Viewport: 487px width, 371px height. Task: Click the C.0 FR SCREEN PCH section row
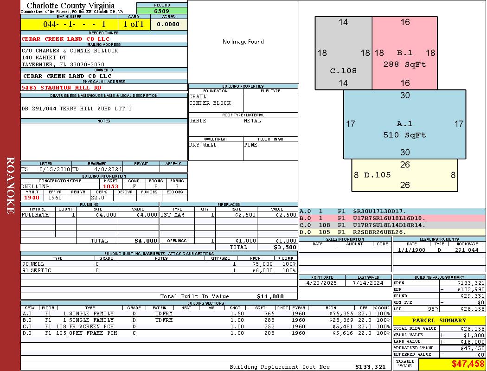pos(206,326)
